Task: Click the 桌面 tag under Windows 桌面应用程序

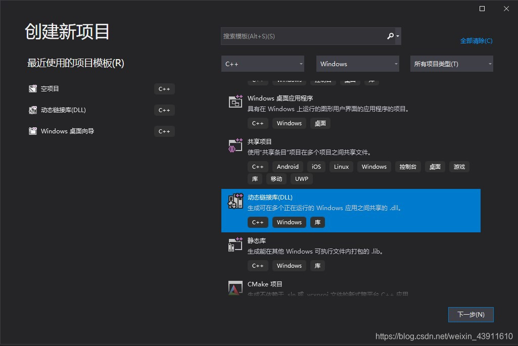Action: [x=320, y=123]
